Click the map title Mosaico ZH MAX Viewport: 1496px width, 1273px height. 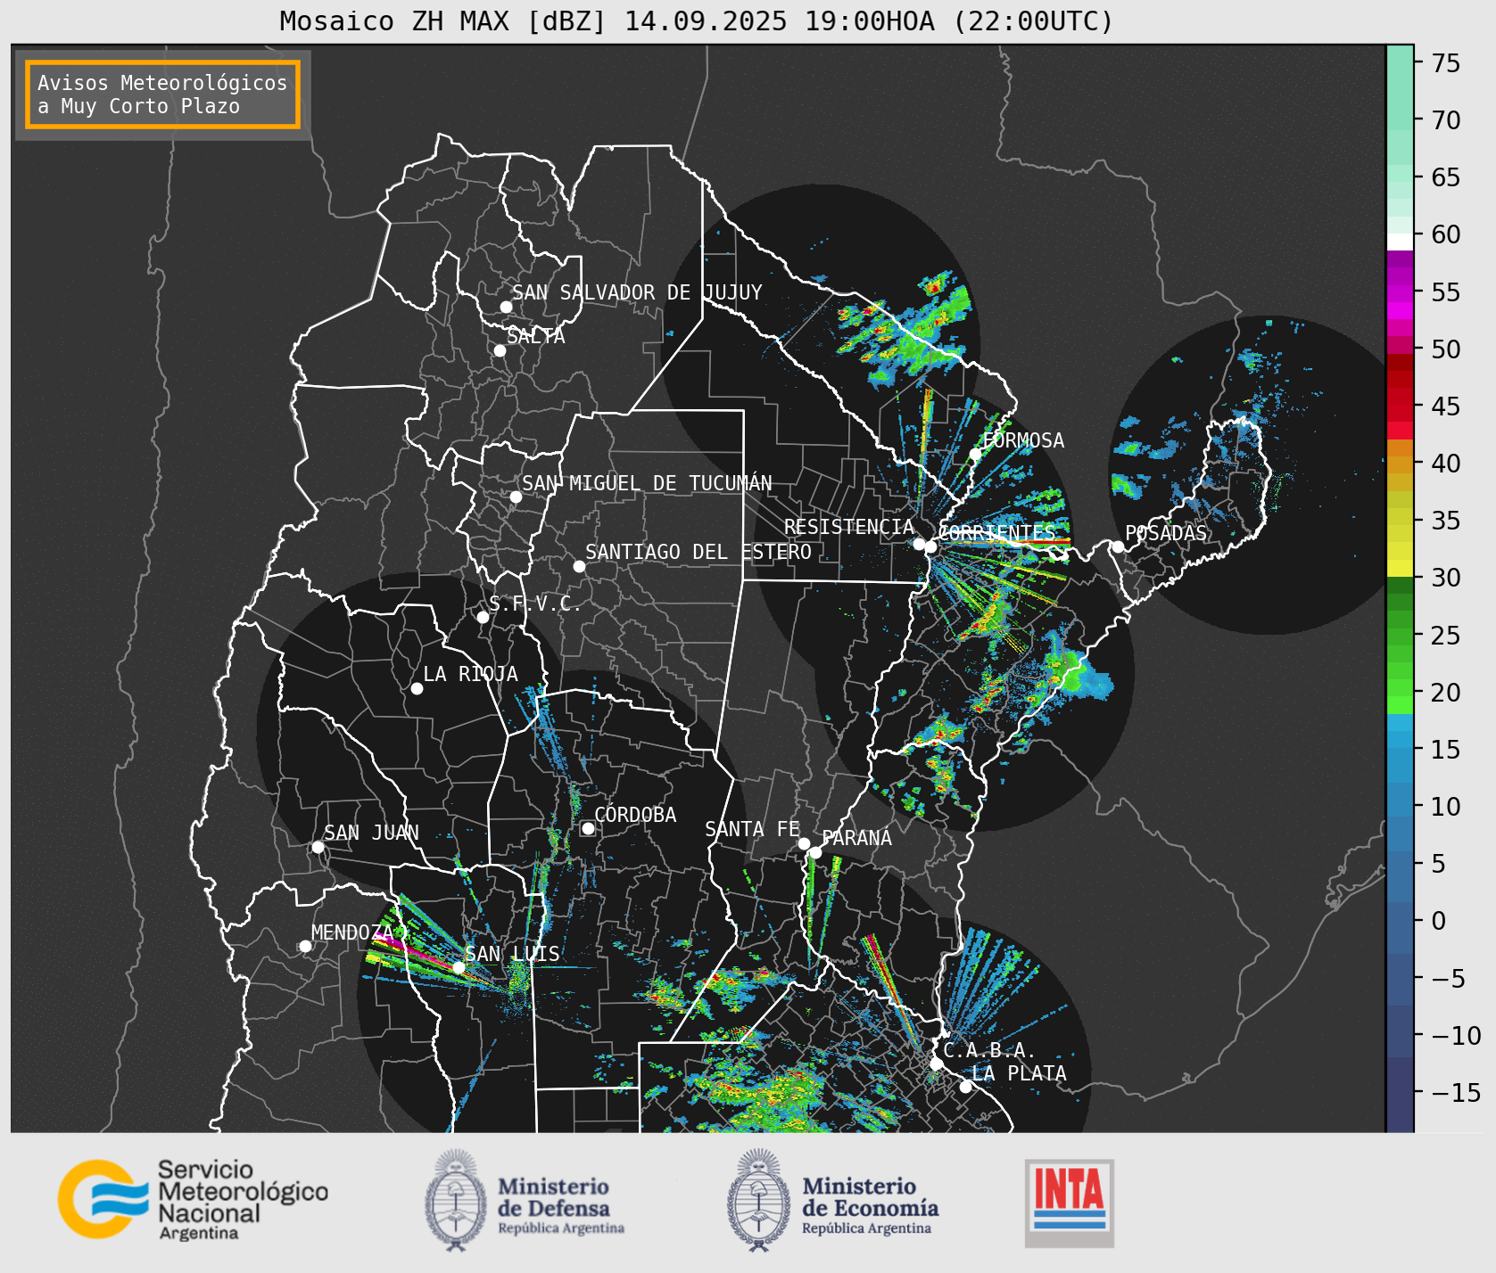pos(697,21)
